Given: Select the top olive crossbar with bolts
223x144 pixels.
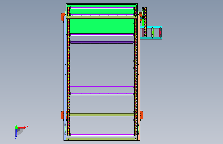Looking at the screenshot, I should [102, 17].
